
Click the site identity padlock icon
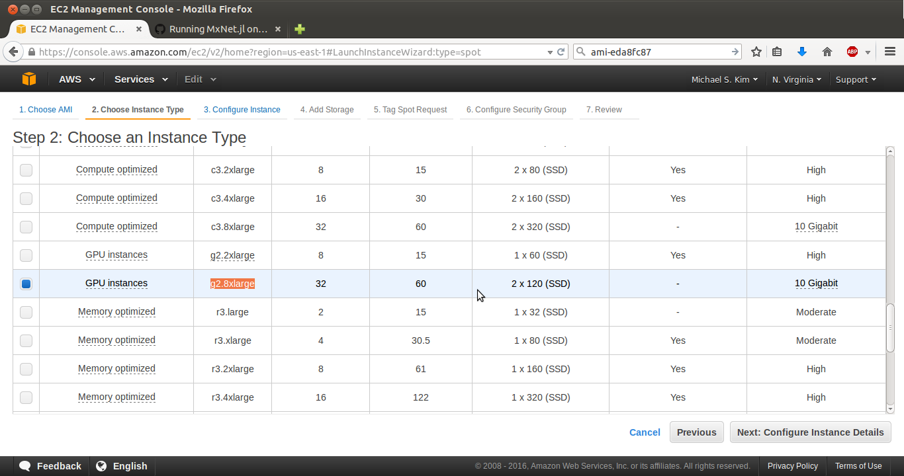31,52
